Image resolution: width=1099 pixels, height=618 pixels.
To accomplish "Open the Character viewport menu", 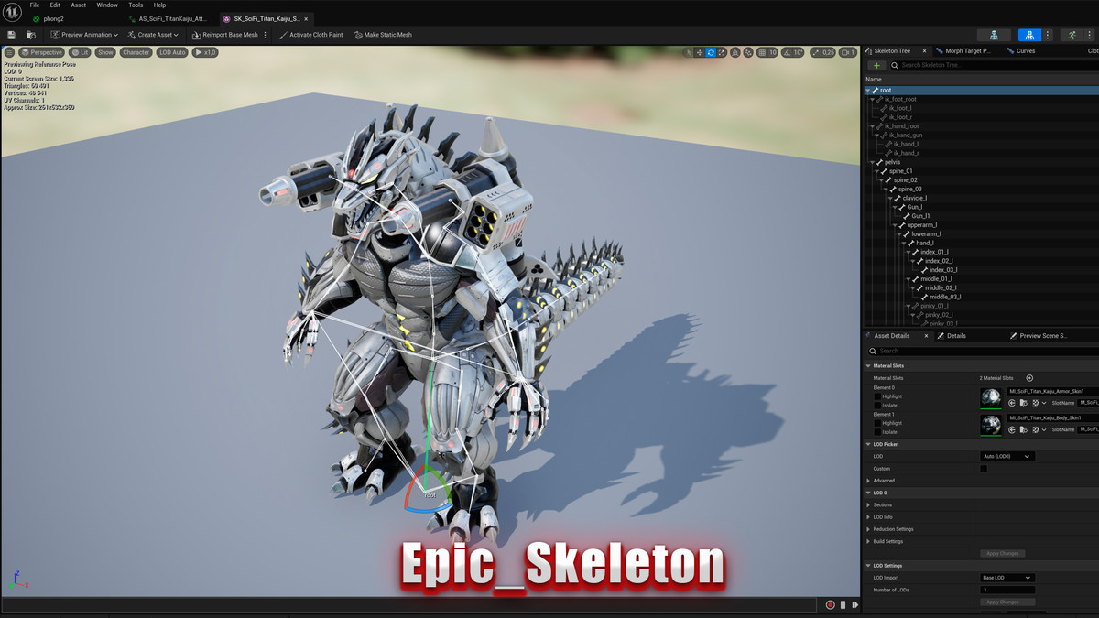I will point(136,52).
